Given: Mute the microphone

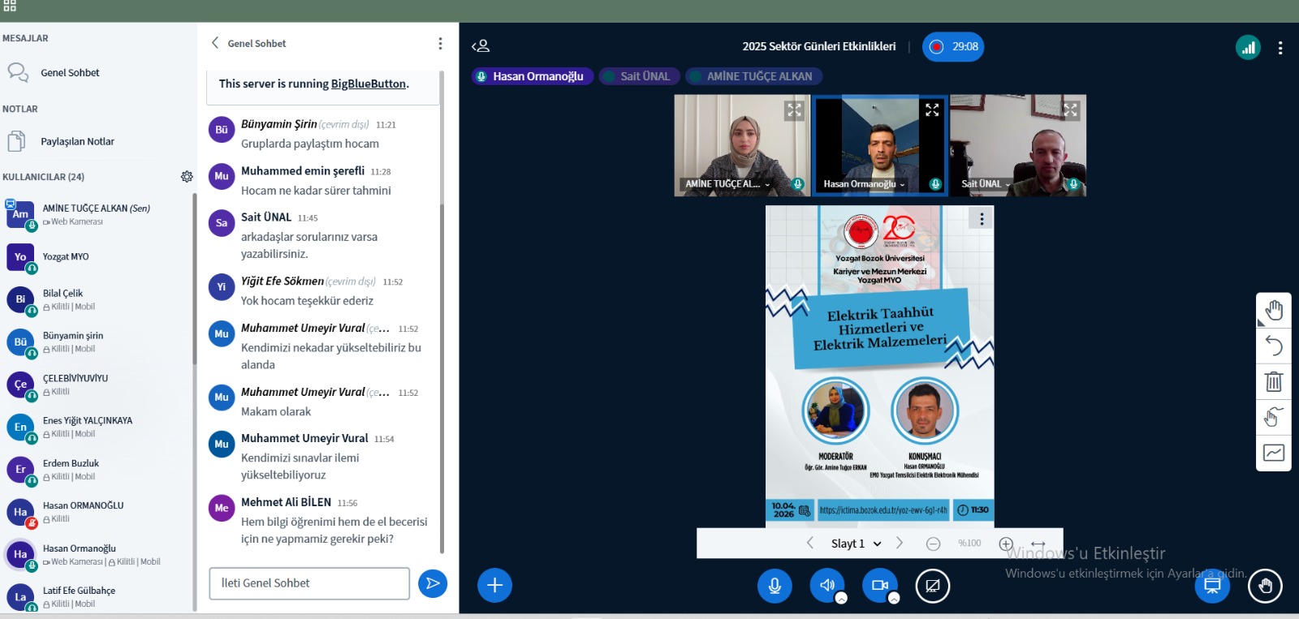Looking at the screenshot, I should (775, 586).
